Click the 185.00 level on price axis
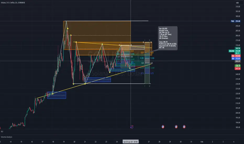This screenshot has width=244, height=144. (238, 127)
